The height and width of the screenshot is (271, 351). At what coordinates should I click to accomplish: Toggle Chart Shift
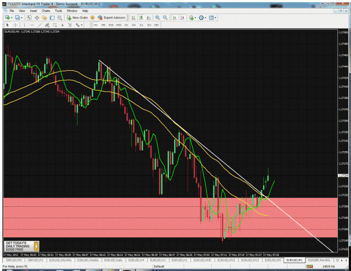point(183,17)
